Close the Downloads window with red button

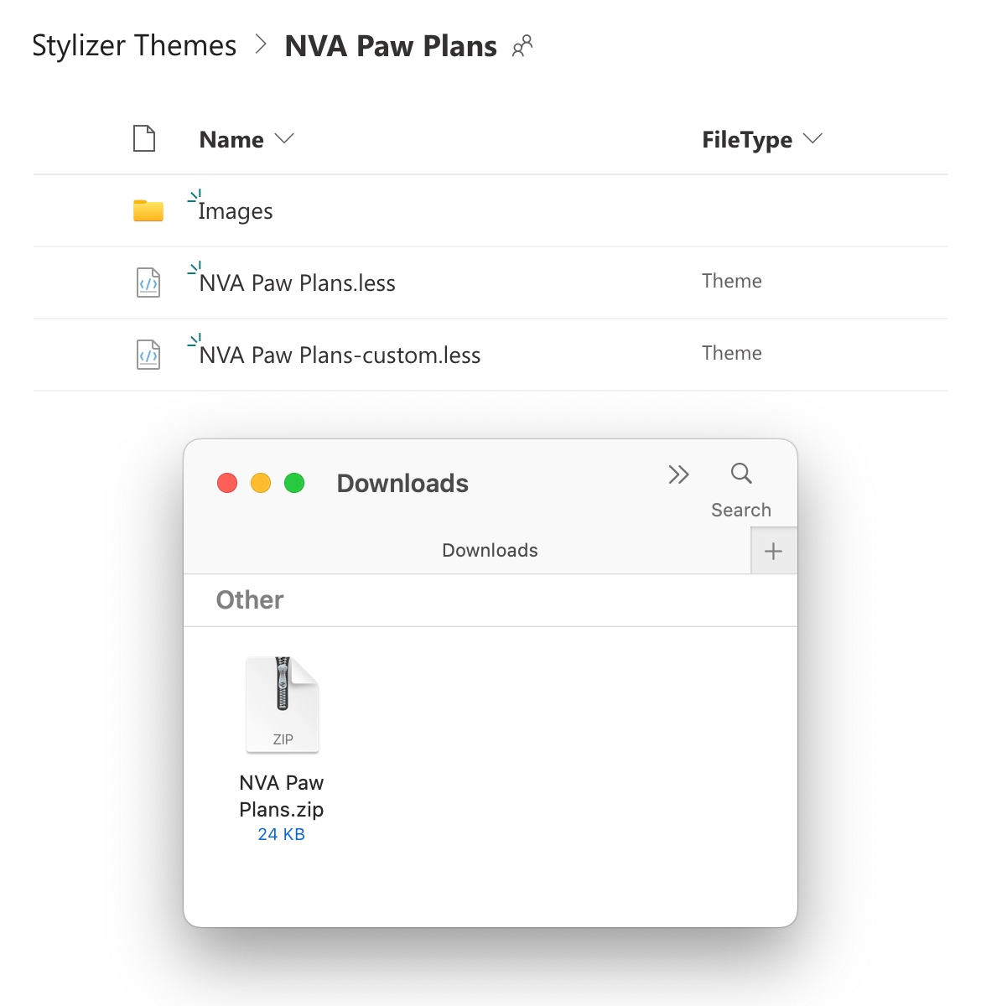pos(227,483)
